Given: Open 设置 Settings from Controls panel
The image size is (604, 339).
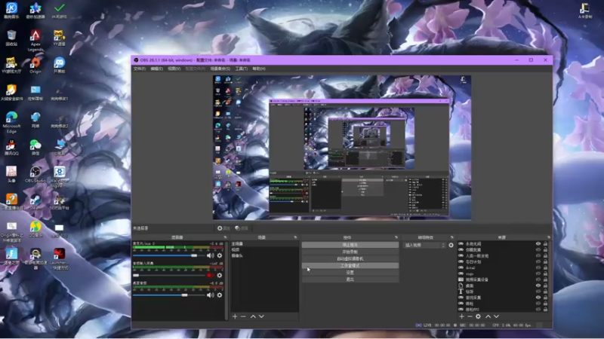Looking at the screenshot, I should click(350, 273).
